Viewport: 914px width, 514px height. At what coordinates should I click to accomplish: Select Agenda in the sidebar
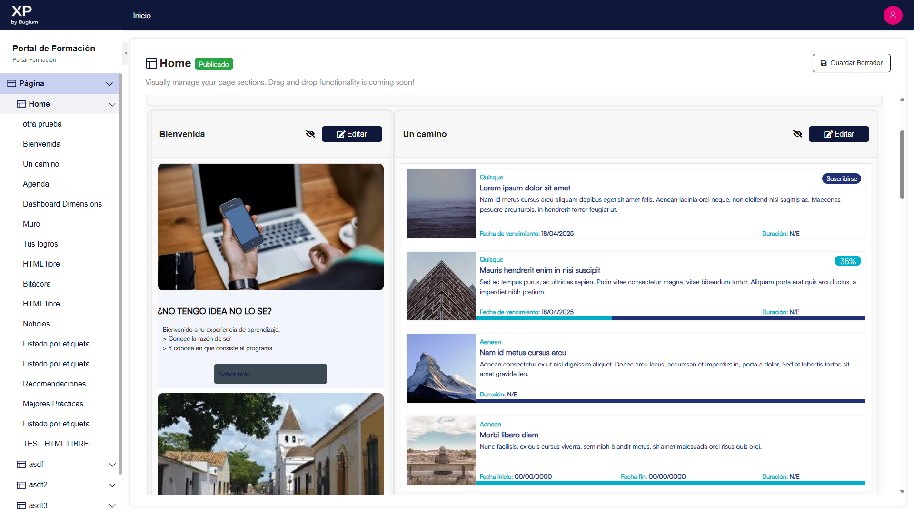tap(36, 184)
